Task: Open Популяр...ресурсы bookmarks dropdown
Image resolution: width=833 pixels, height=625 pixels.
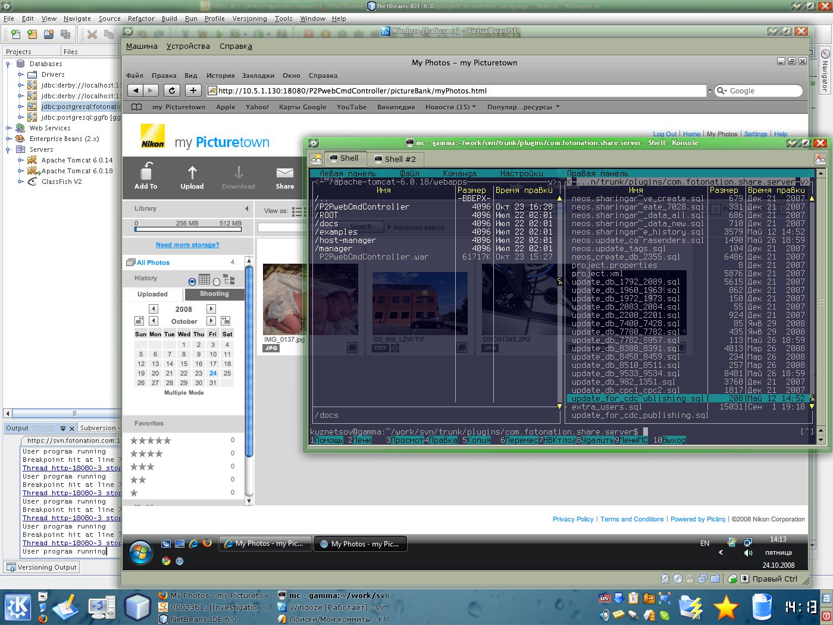Action: [x=523, y=107]
